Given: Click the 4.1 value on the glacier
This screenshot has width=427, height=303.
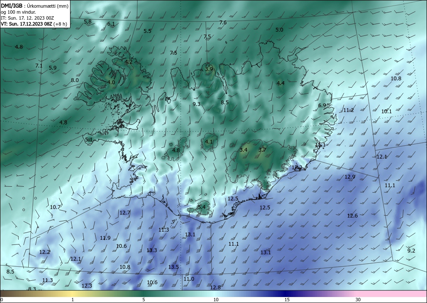Looking at the screenshot, I should click(x=209, y=142).
